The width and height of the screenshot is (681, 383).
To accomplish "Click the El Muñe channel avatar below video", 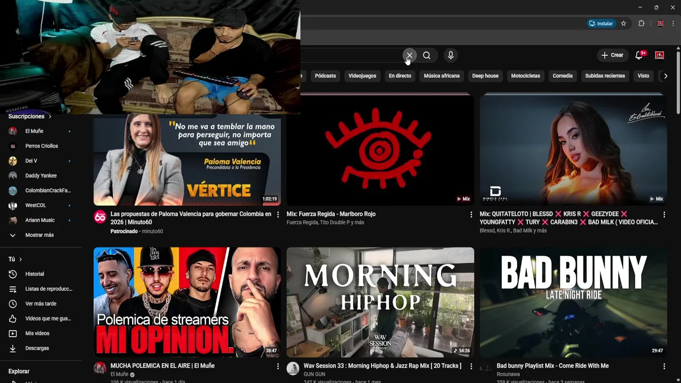I will [x=100, y=368].
